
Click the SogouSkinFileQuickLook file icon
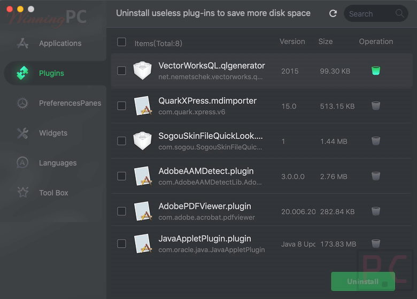pos(143,141)
